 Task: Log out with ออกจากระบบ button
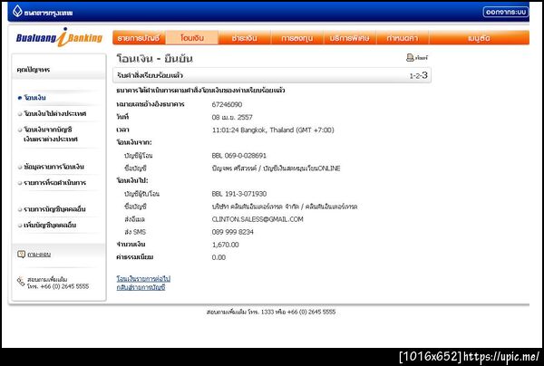click(x=506, y=12)
